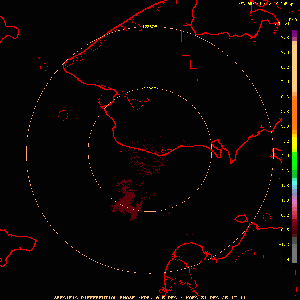Click the 3.4 scale value
This screenshot has width=300, height=300.
click(285, 156)
